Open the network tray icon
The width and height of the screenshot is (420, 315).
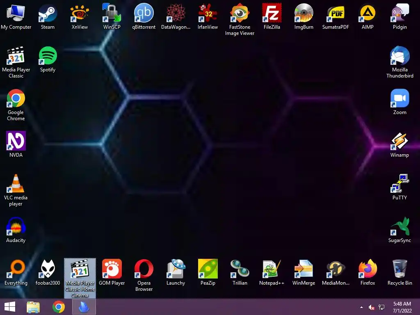381,307
